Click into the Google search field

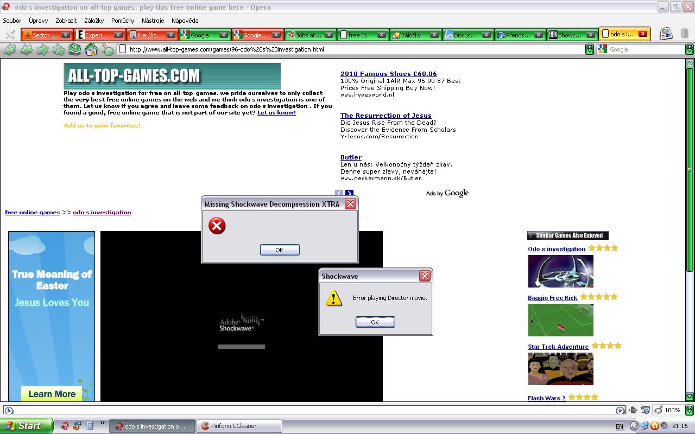coord(645,49)
